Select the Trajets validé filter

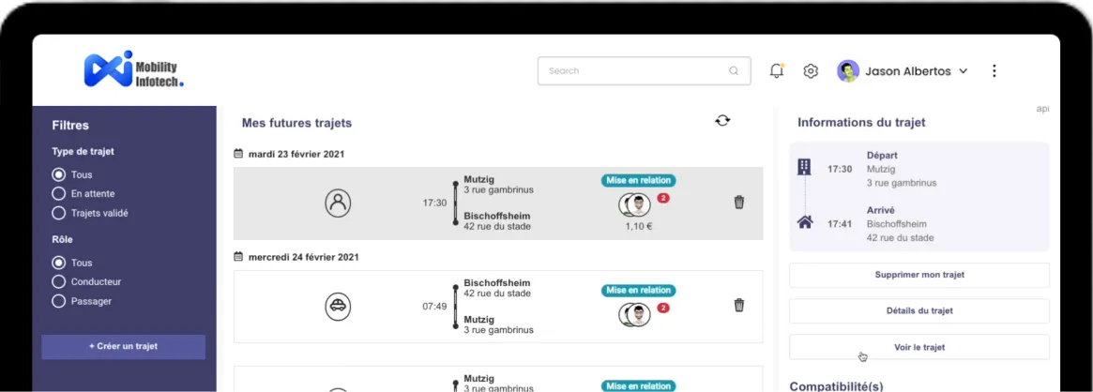[x=58, y=213]
